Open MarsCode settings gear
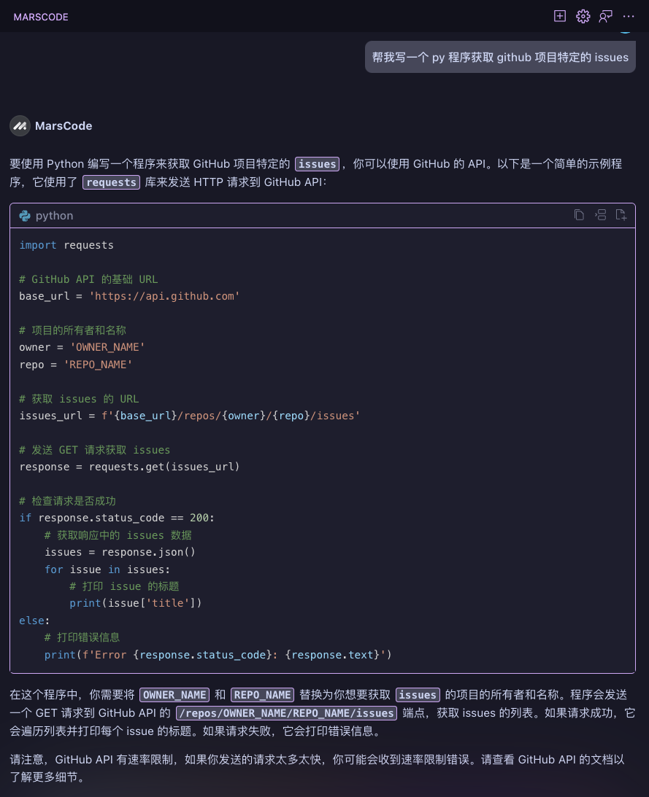 tap(583, 16)
